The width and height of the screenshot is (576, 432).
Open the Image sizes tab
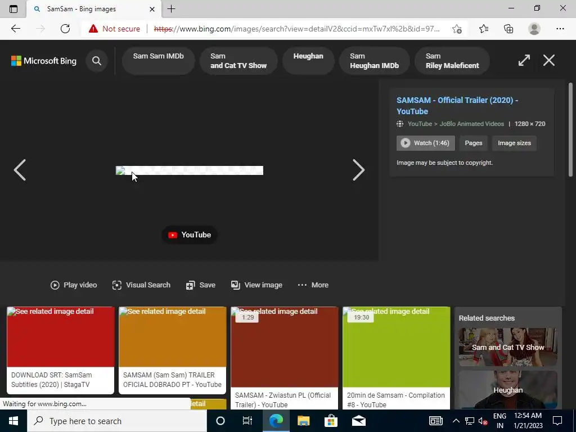click(x=514, y=143)
